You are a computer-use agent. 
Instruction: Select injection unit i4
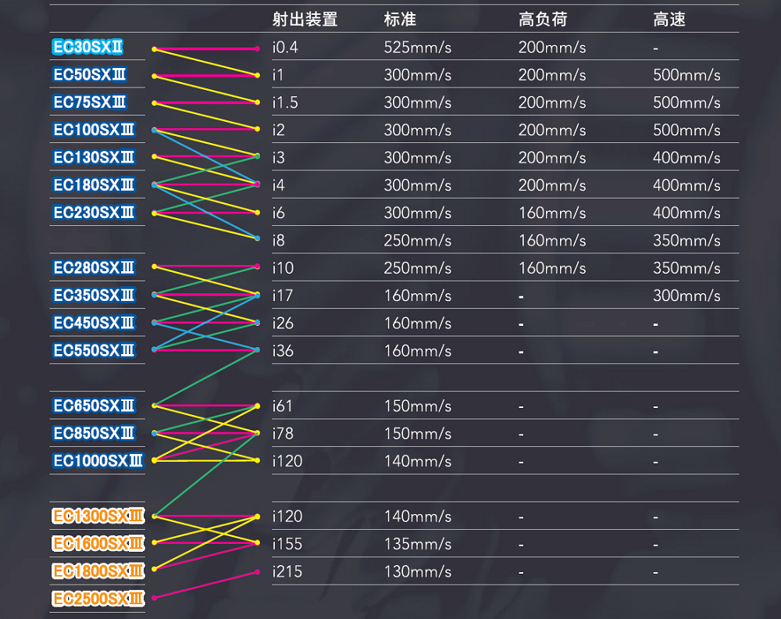tap(279, 185)
